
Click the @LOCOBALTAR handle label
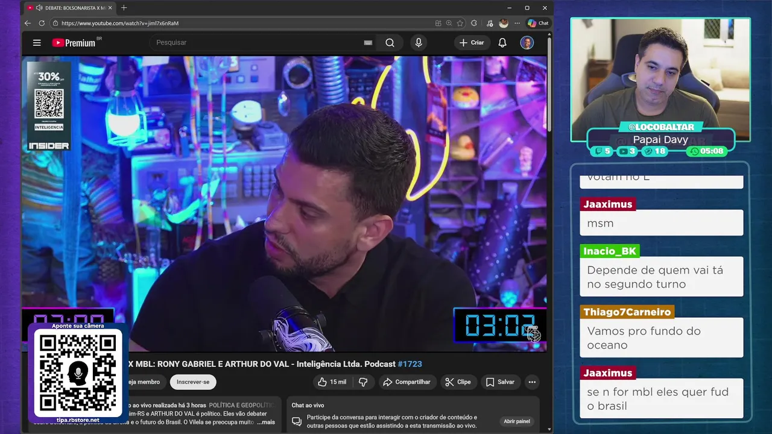pyautogui.click(x=660, y=127)
